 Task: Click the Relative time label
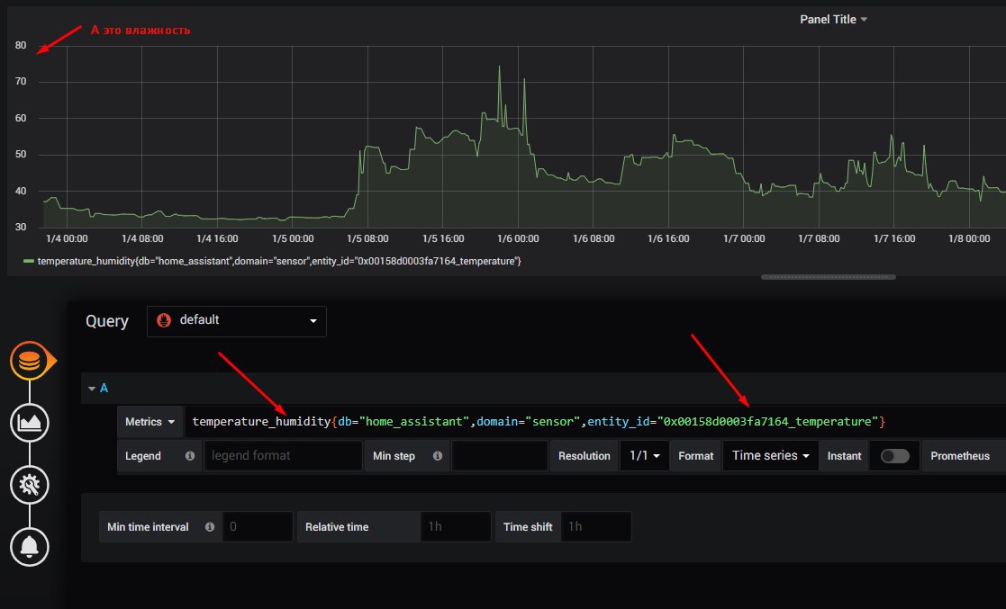click(337, 527)
